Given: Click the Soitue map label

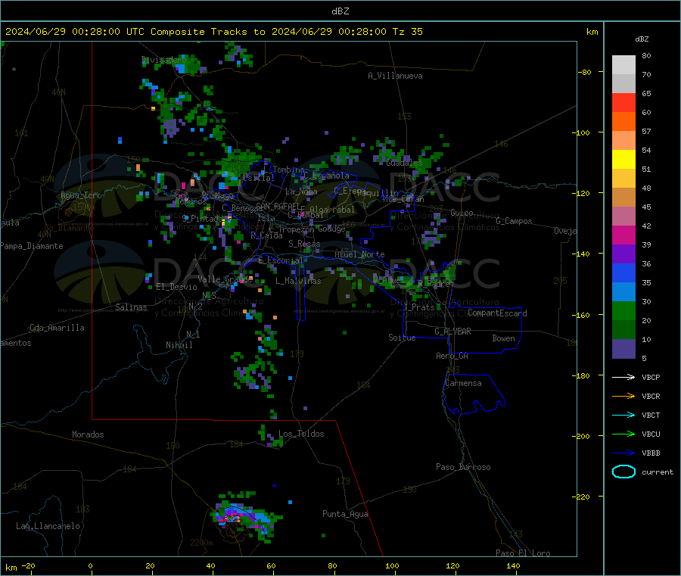Looking at the screenshot, I should (402, 338).
